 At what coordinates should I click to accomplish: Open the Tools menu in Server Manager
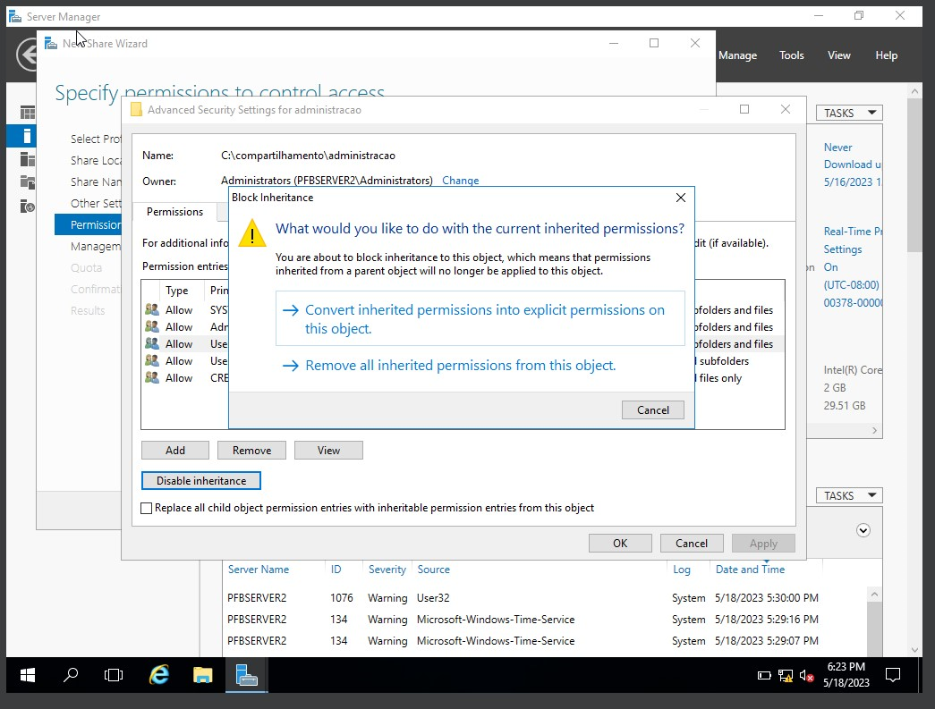click(791, 55)
